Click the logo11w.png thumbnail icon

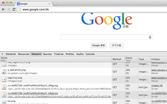4,79
